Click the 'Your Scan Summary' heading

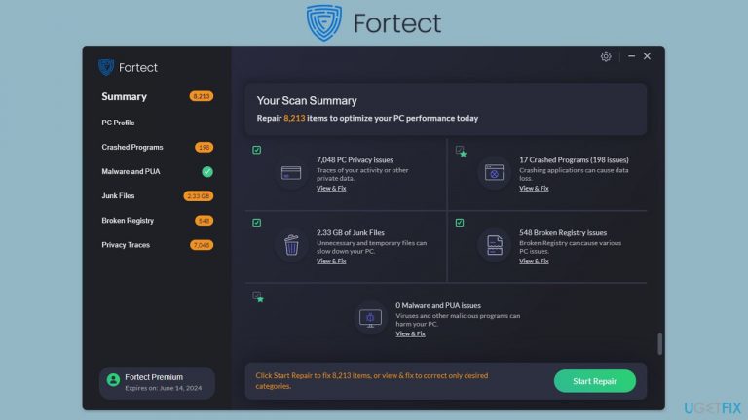tap(307, 100)
